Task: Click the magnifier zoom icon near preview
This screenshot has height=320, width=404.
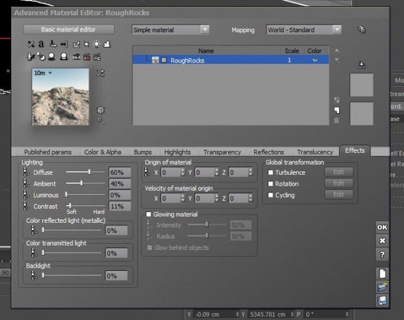Action: pyautogui.click(x=100, y=121)
